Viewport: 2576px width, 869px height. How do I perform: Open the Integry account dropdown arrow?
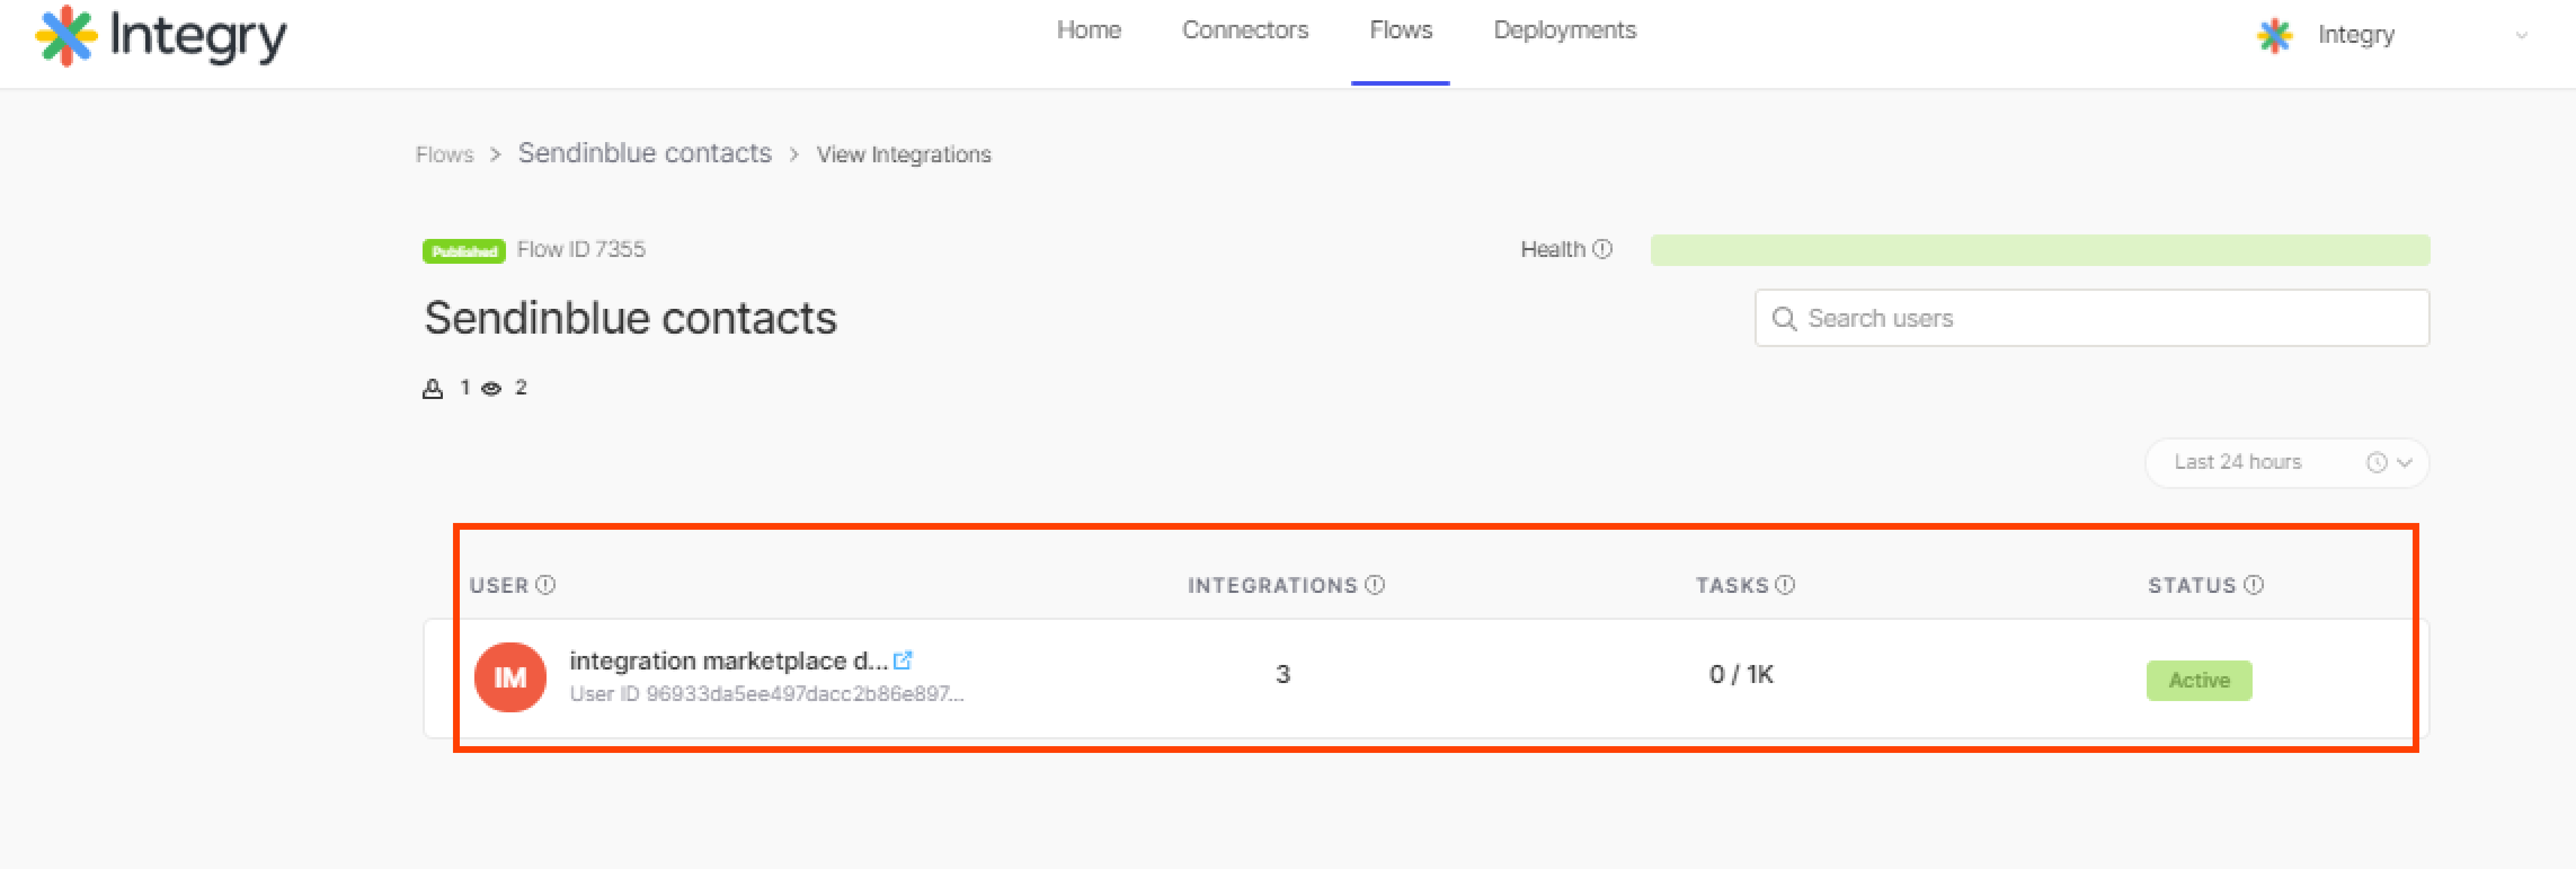pos(2521,35)
